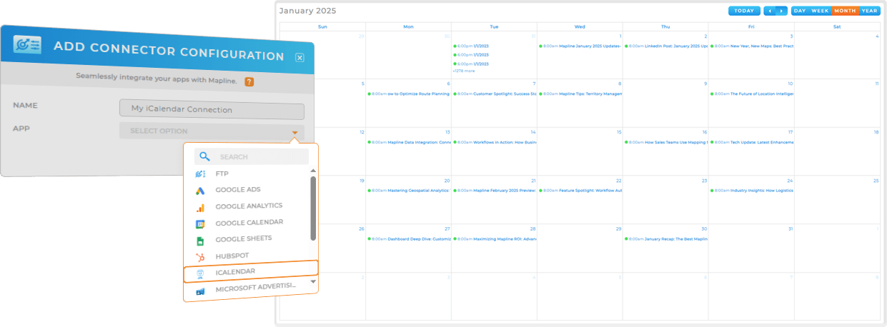Switch calendar to Day view

click(800, 11)
